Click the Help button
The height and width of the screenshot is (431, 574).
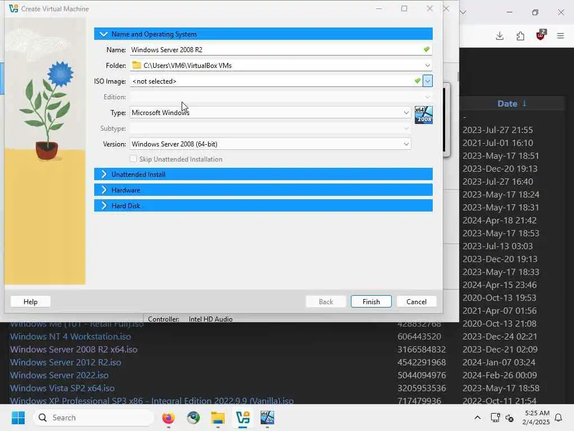coord(30,301)
